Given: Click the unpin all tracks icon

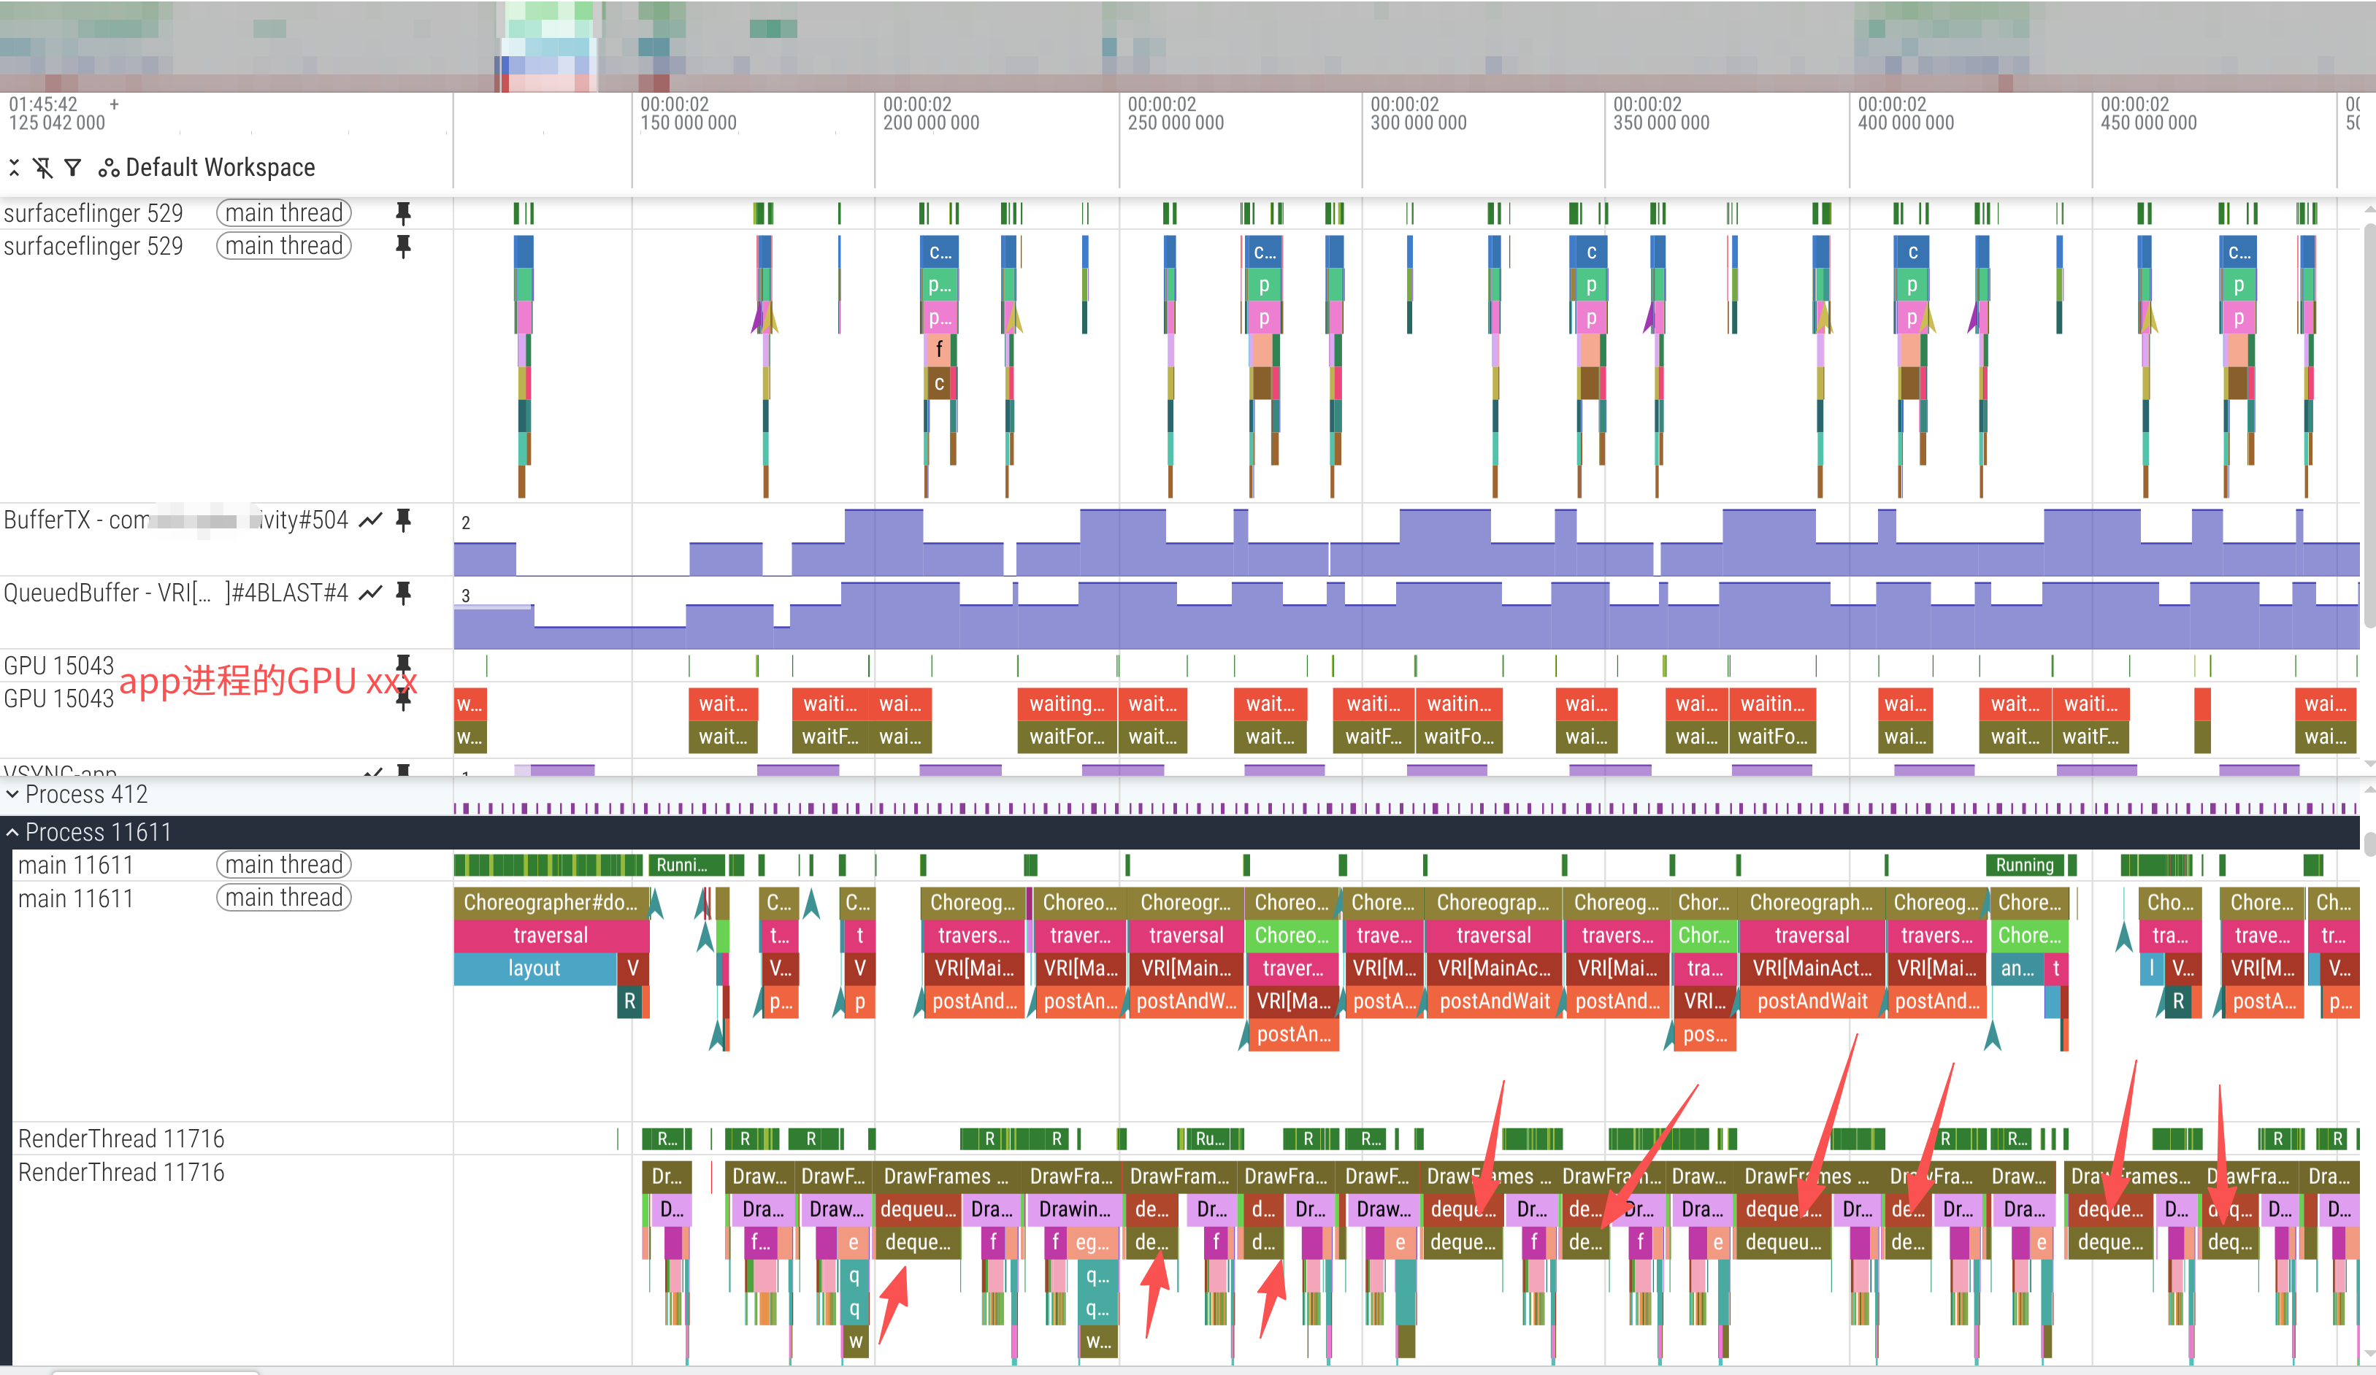Looking at the screenshot, I should (42, 168).
